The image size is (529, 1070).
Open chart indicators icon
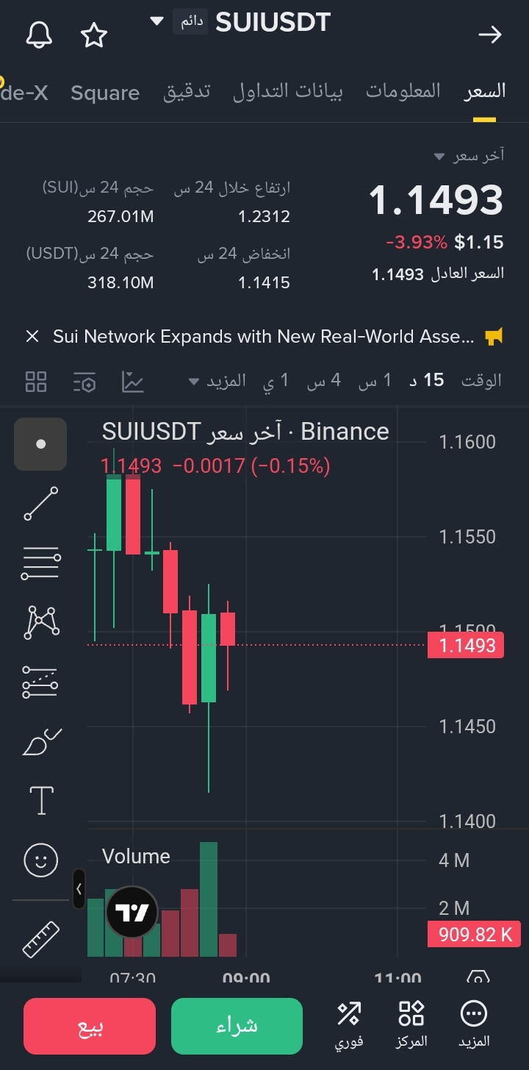133,382
